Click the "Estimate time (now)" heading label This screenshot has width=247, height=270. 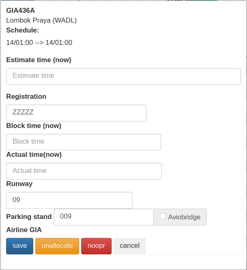39,60
